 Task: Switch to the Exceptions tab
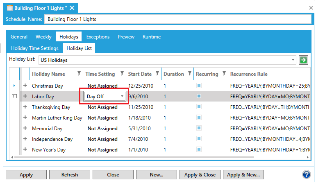tap(98, 37)
